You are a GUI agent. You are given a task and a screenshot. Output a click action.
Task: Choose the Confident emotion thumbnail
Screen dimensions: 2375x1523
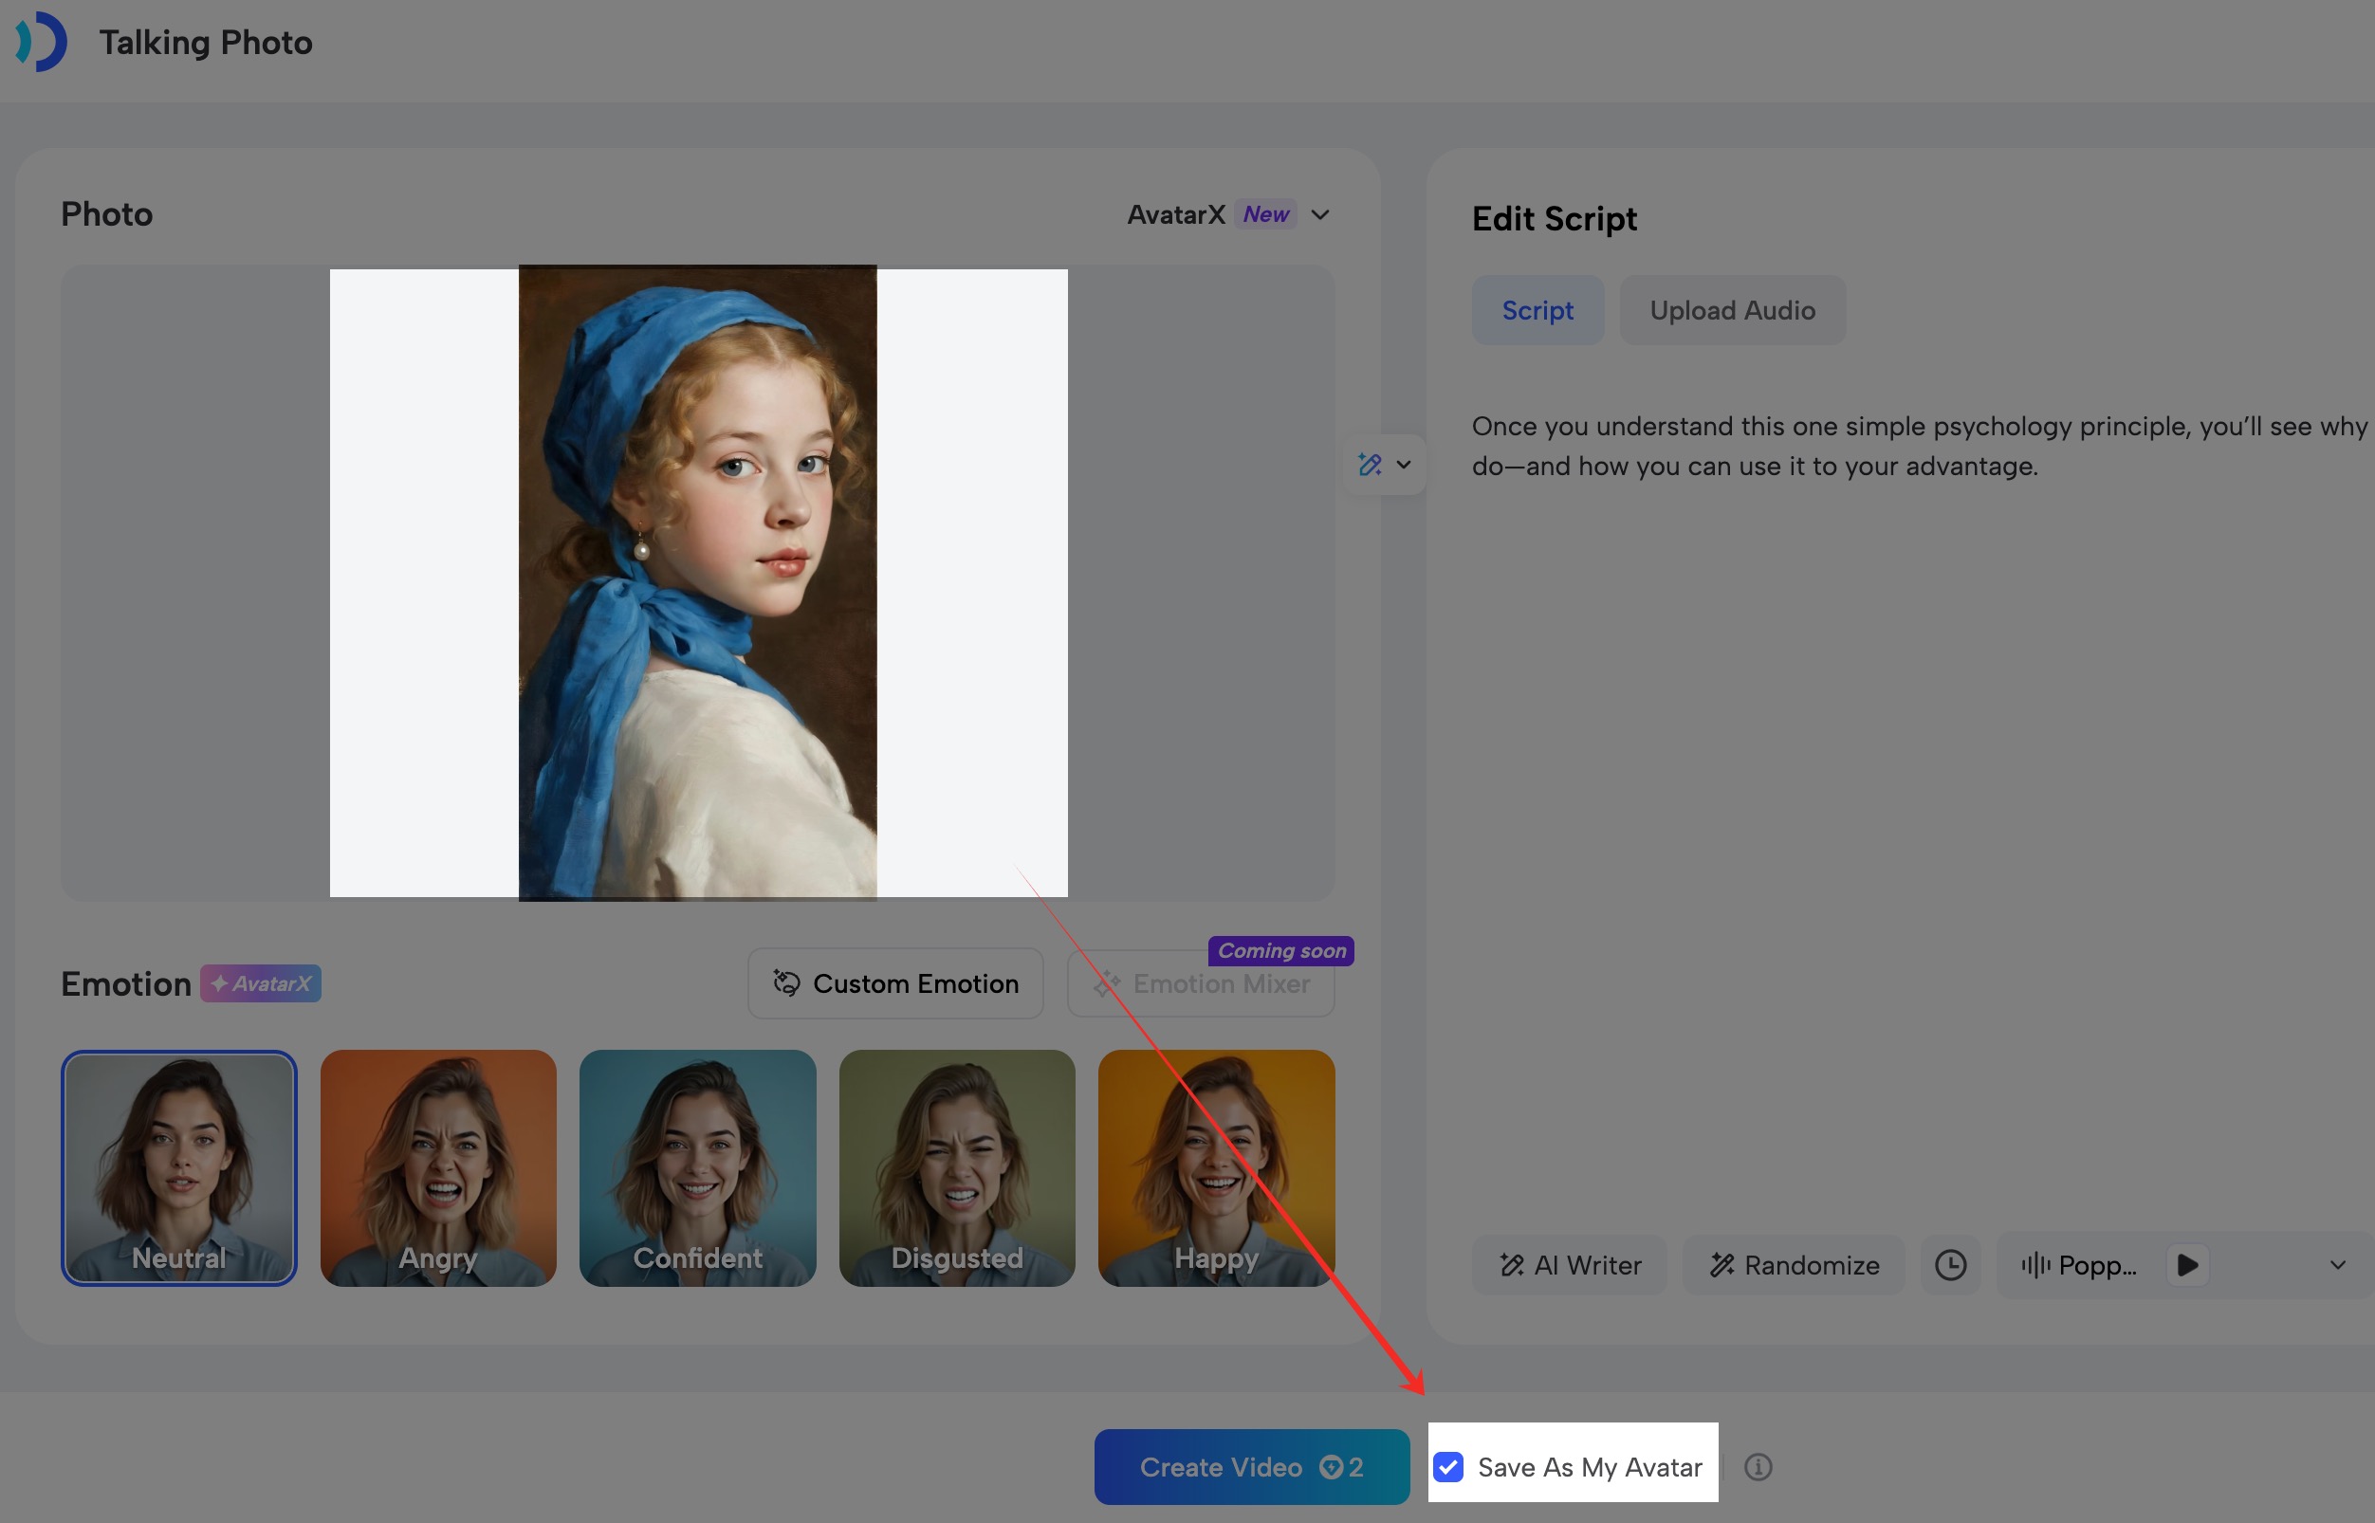pos(697,1168)
